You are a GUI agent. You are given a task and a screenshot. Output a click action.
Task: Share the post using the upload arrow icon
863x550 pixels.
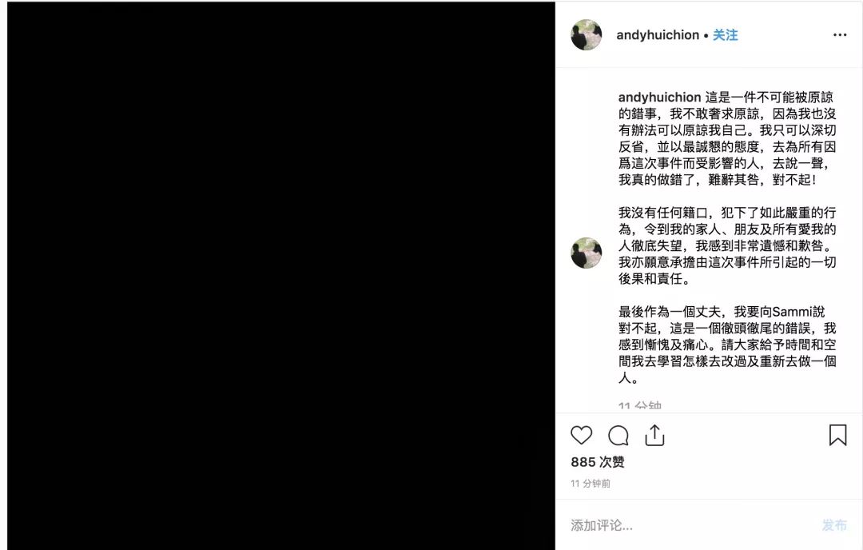pos(654,435)
